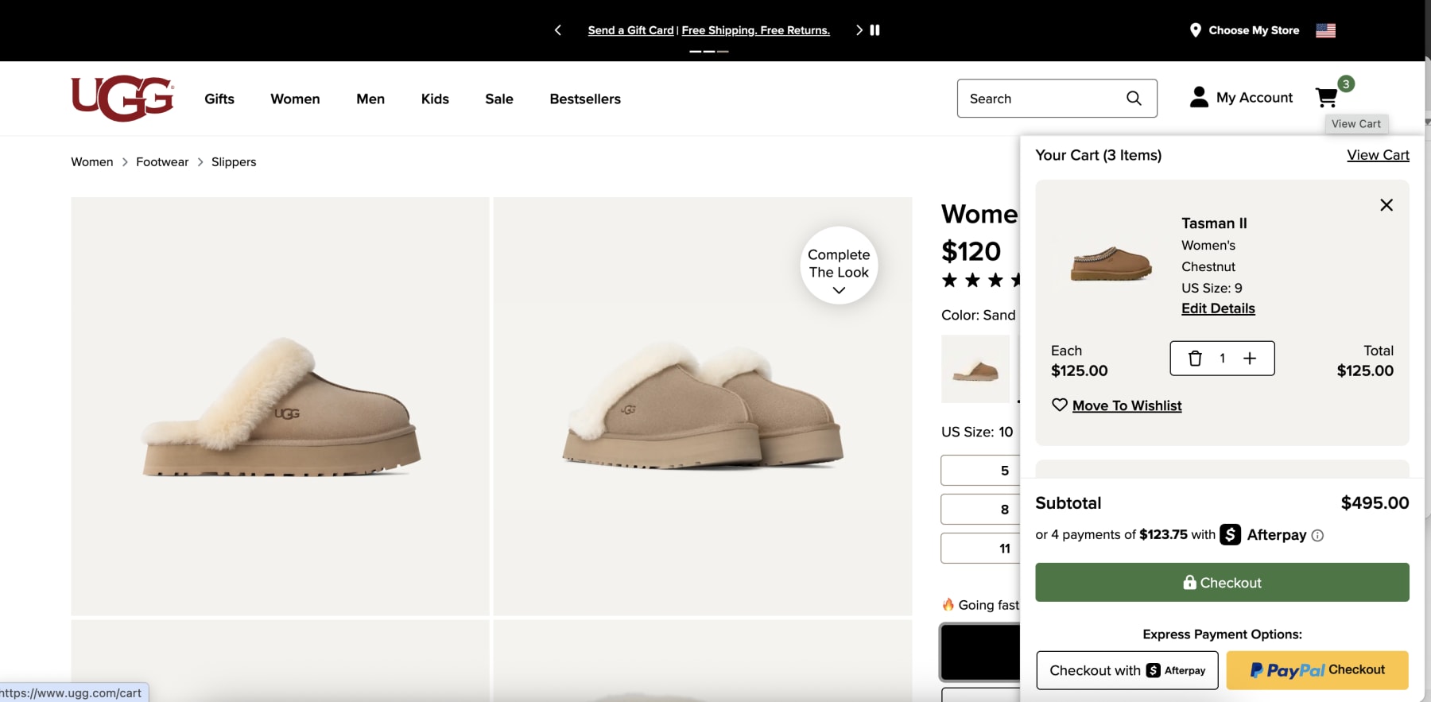Click My Account link text
Viewport: 1431px width, 702px height.
pos(1255,98)
